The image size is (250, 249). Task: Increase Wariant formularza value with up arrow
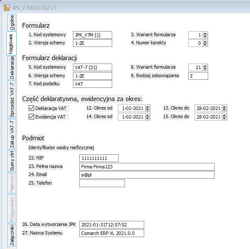[x=205, y=33]
